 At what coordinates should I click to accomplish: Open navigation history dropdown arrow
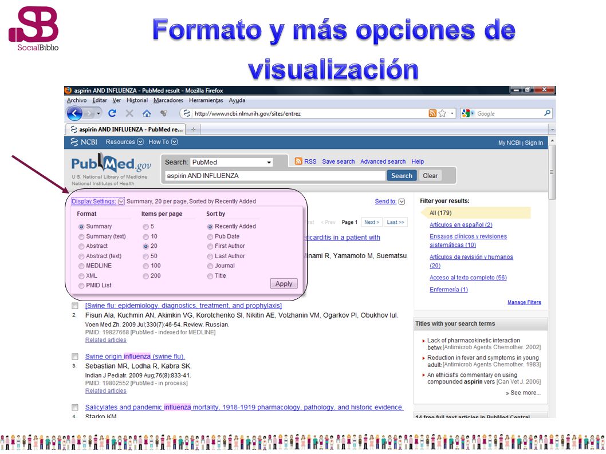pyautogui.click(x=99, y=113)
